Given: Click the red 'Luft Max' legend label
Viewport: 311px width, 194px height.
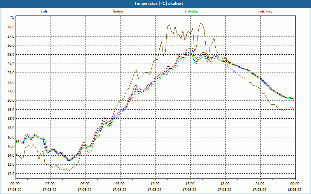Looking at the screenshot, I should click(265, 12).
